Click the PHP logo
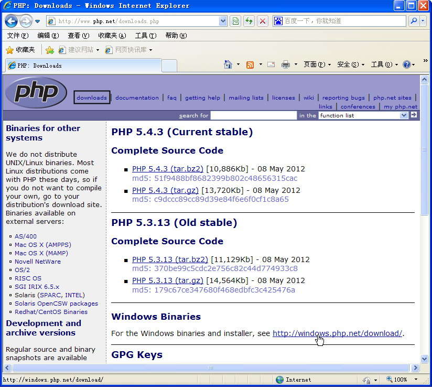This screenshot has height=390, width=432. point(36,92)
